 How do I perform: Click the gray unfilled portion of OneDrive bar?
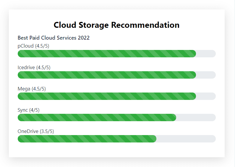point(186,139)
